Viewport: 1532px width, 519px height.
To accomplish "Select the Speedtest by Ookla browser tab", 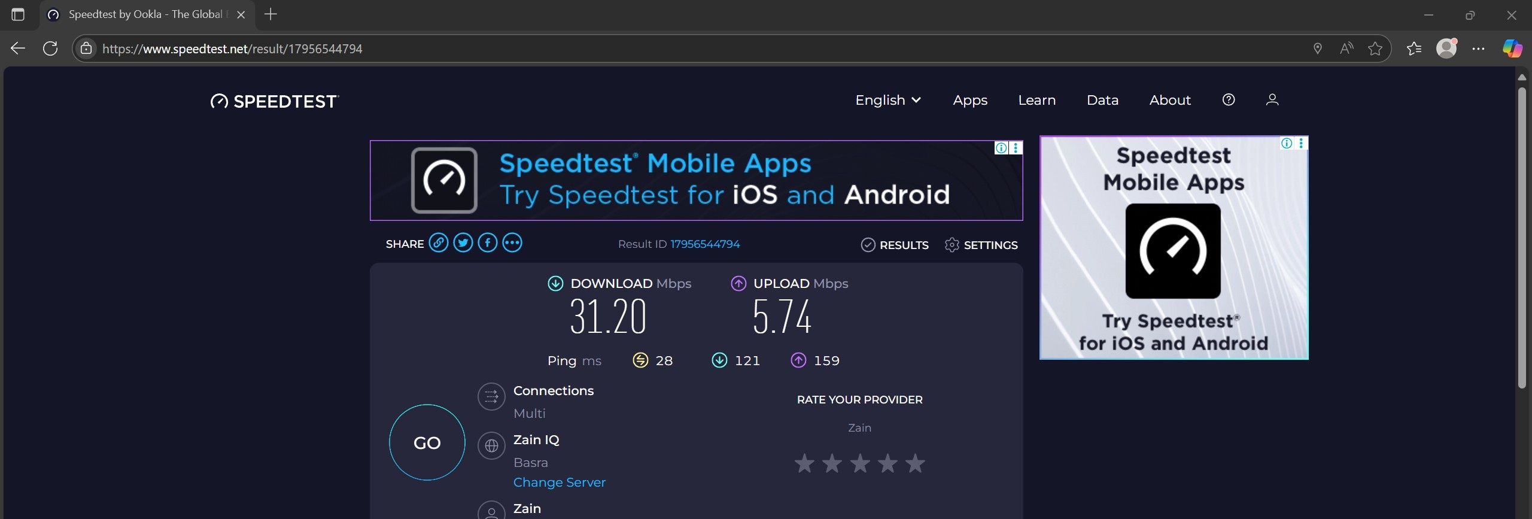I will click(147, 15).
